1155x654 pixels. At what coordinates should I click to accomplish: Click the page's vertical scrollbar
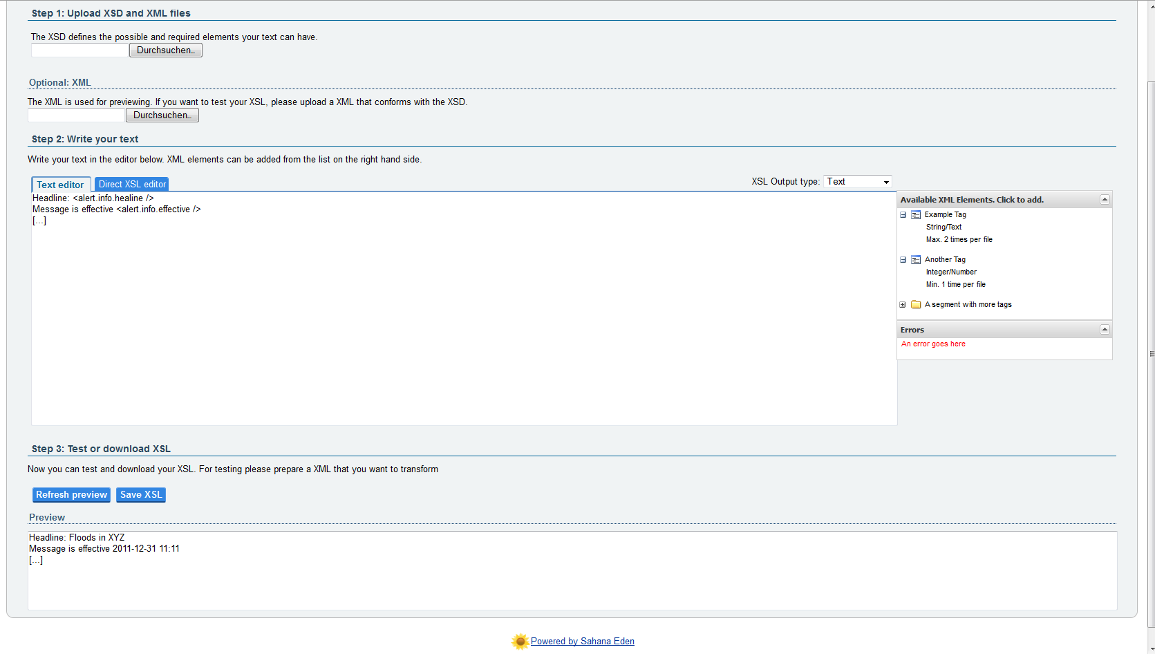pyautogui.click(x=1151, y=346)
